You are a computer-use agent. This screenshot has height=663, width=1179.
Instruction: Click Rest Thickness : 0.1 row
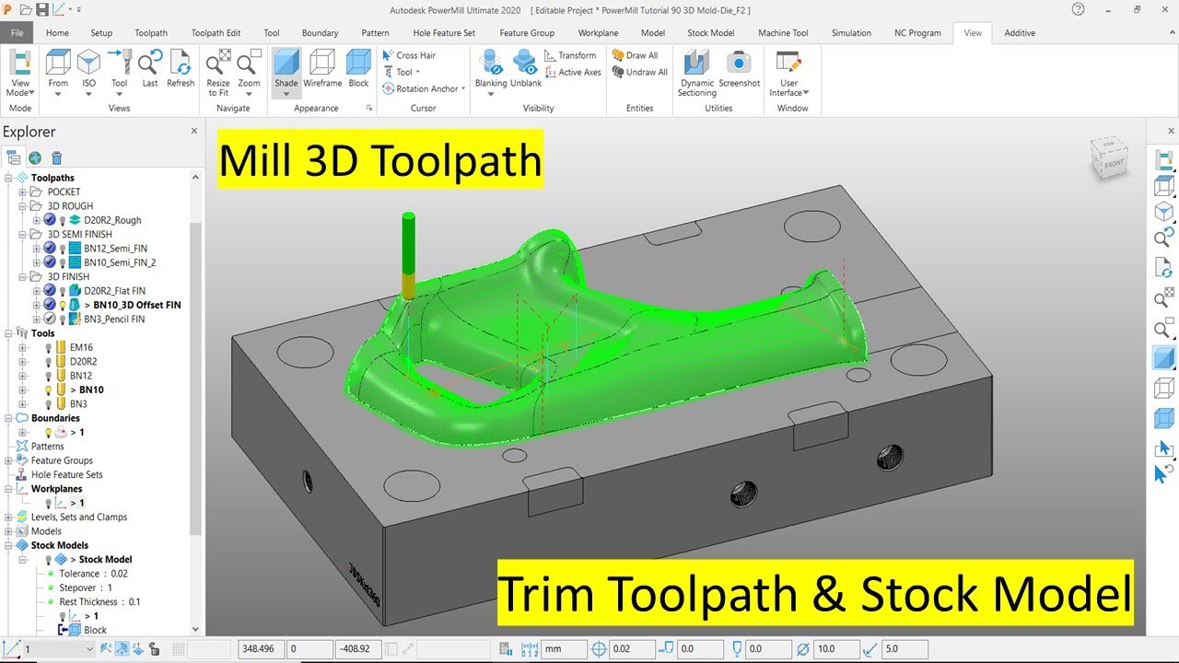pos(99,601)
